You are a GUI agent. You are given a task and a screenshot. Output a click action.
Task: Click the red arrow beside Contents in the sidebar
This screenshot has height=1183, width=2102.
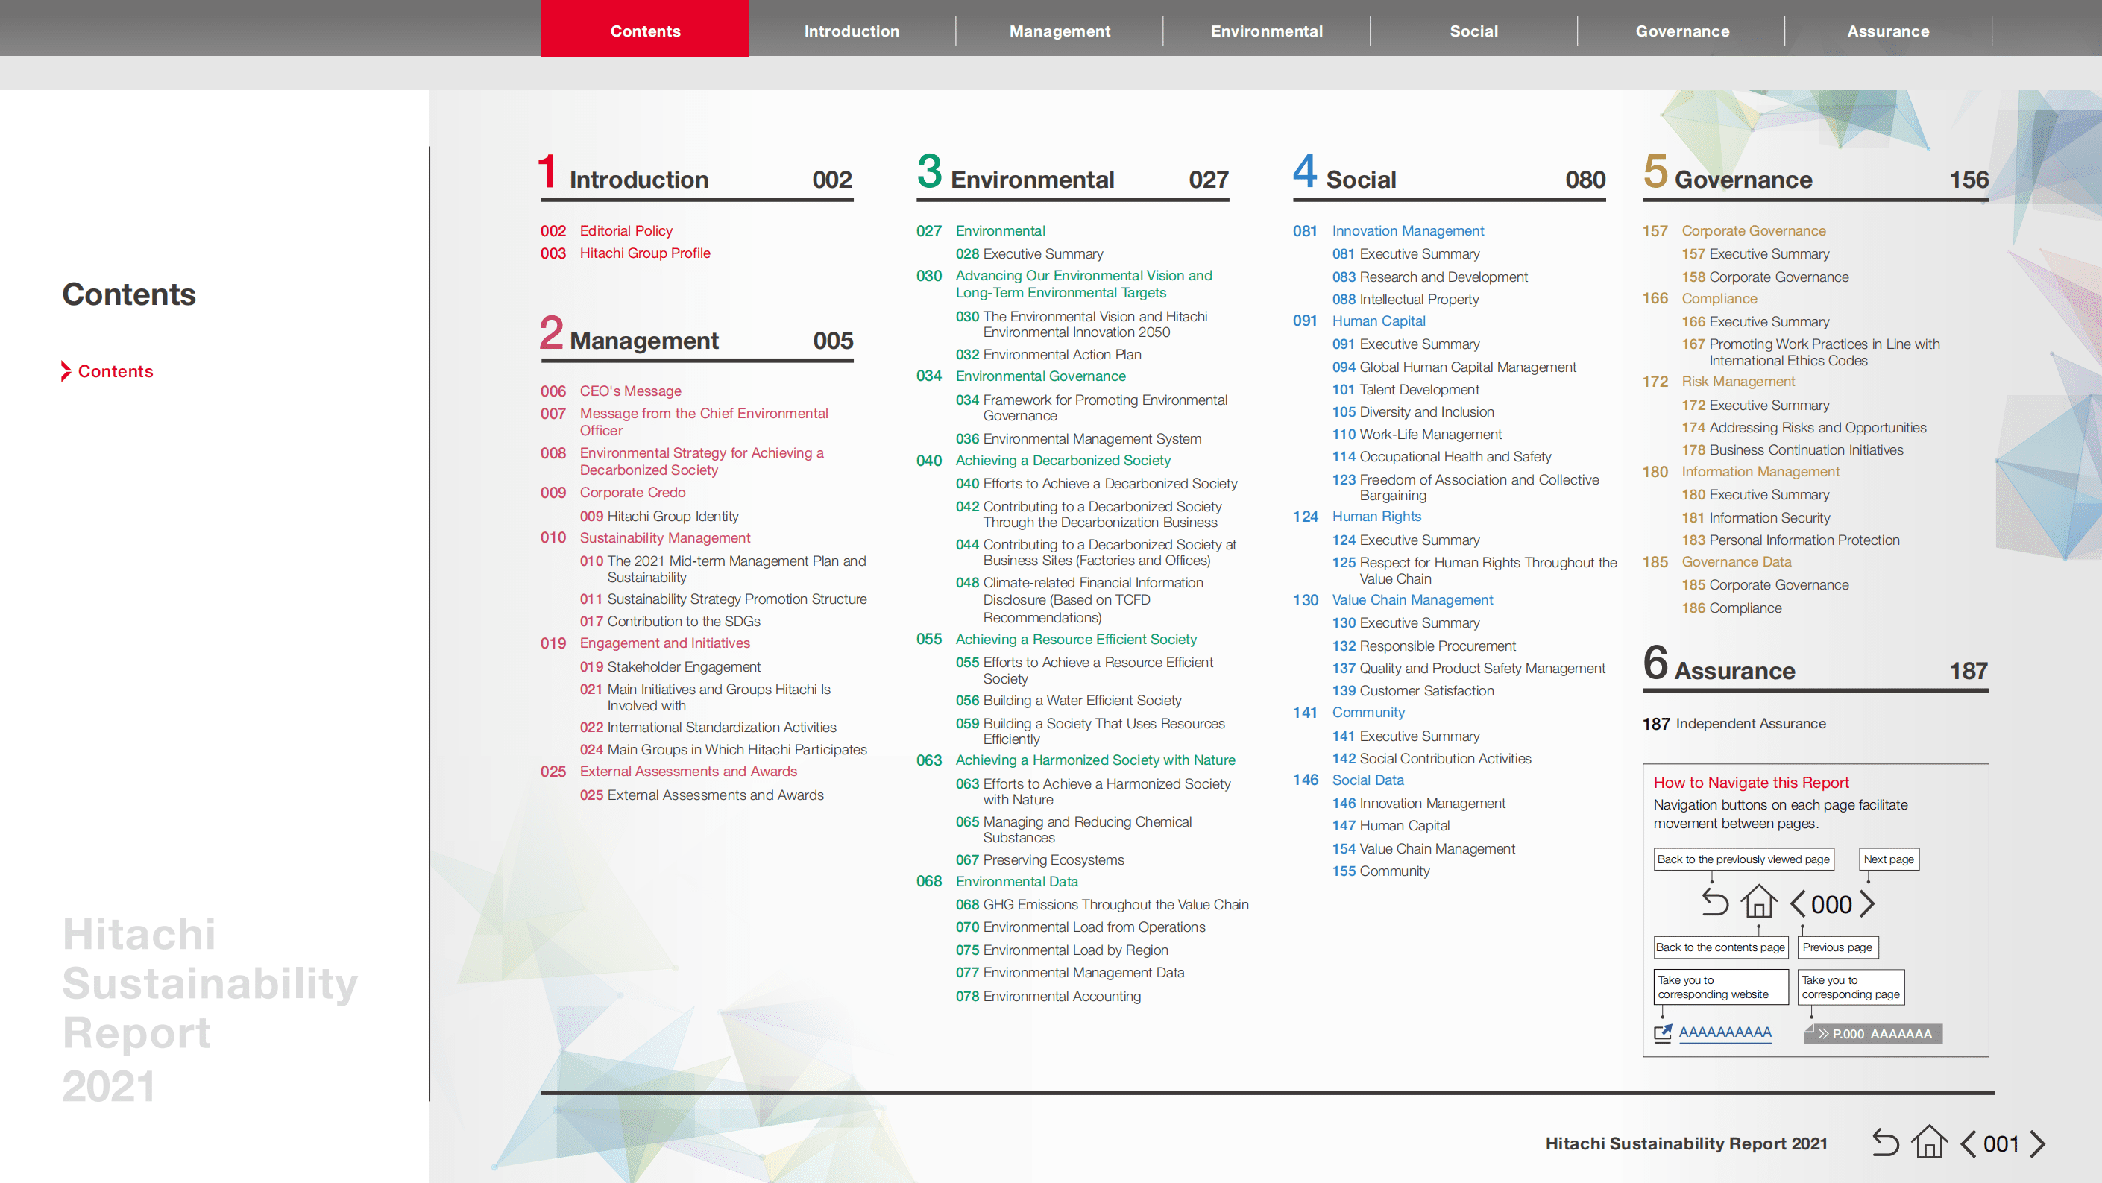pyautogui.click(x=66, y=371)
